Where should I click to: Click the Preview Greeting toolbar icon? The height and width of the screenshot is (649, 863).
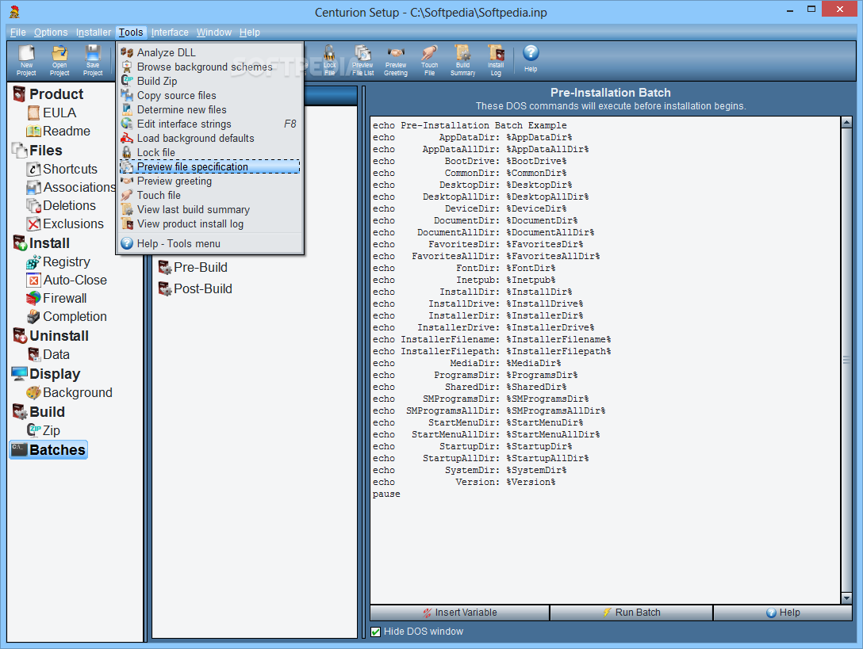point(396,60)
